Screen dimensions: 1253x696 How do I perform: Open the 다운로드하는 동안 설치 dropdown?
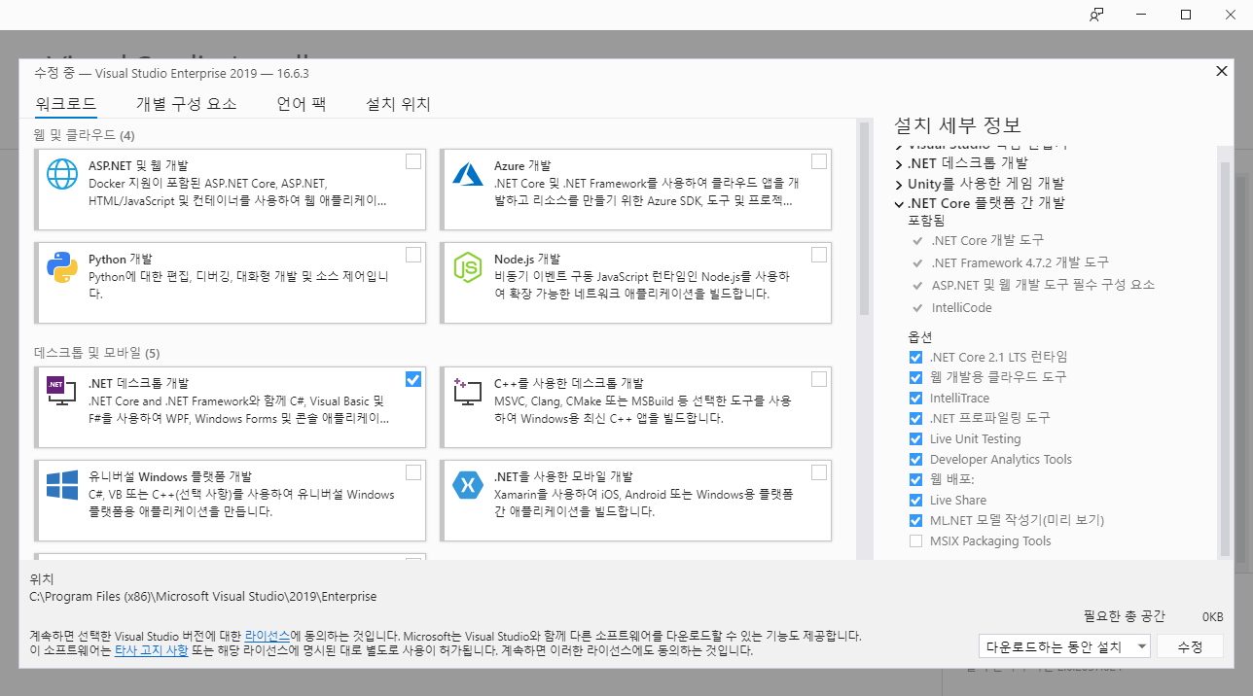[x=1065, y=646]
